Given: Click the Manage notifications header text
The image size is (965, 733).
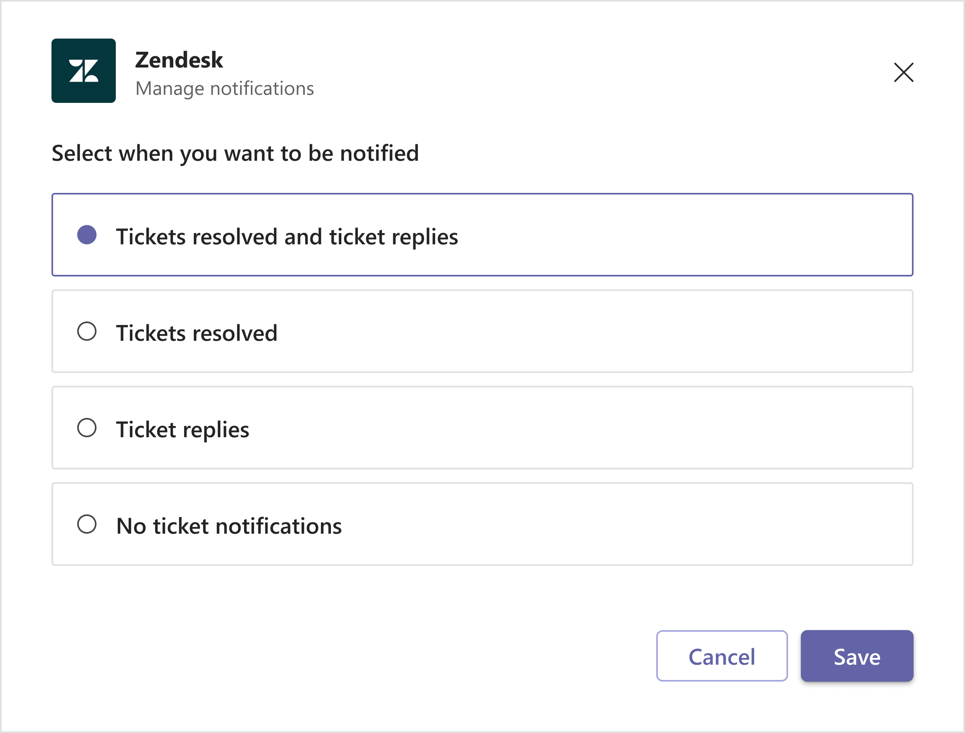Looking at the screenshot, I should [225, 88].
